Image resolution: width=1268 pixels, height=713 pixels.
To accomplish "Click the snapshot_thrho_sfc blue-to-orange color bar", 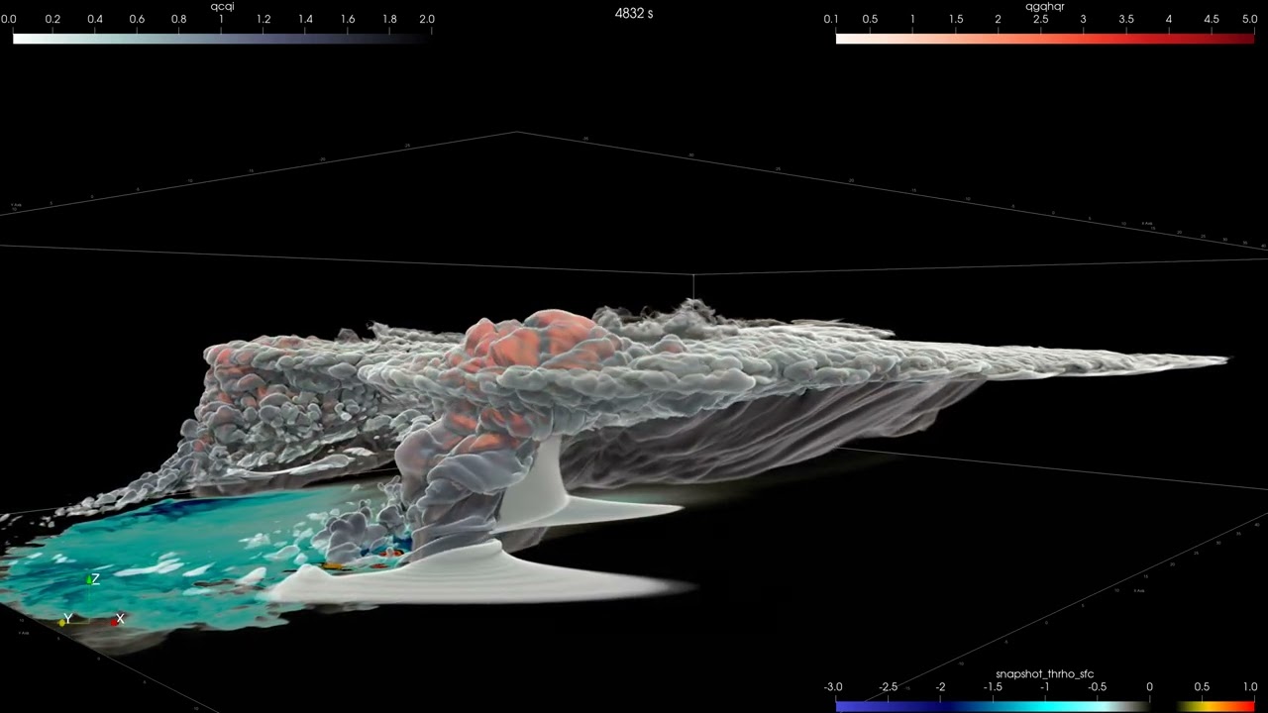I will (x=1045, y=706).
